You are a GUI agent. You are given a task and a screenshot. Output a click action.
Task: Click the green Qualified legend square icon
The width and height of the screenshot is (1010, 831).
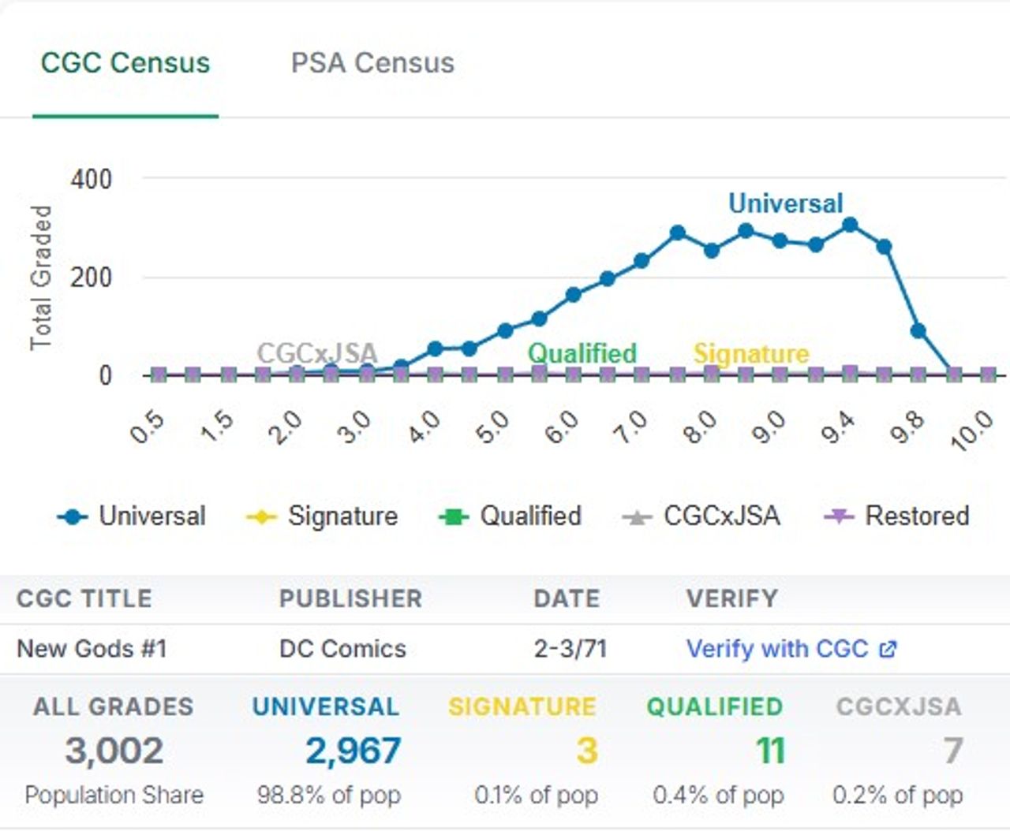pyautogui.click(x=454, y=517)
